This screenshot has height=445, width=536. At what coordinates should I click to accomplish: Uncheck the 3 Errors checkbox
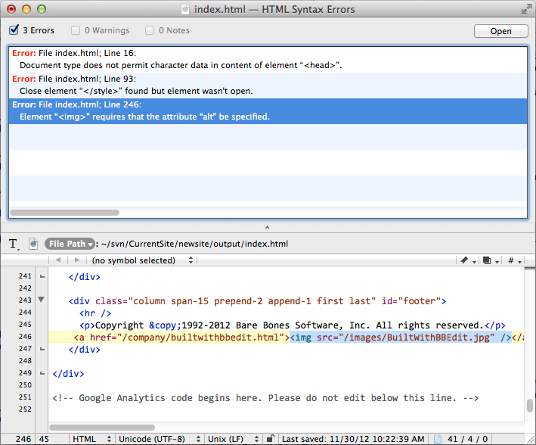[14, 30]
